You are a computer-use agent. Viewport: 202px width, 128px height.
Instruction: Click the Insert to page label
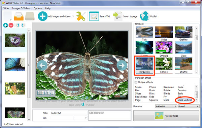130,16
